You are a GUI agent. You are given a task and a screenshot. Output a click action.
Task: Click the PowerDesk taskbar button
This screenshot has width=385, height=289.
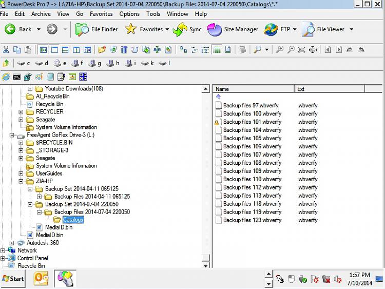[65, 278]
